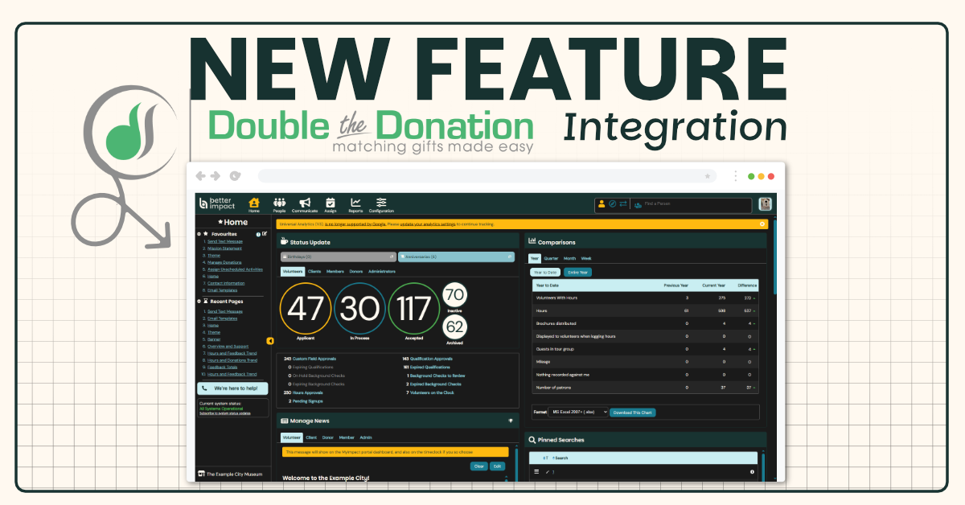Select the Week tab in Comparisons

pyautogui.click(x=587, y=258)
